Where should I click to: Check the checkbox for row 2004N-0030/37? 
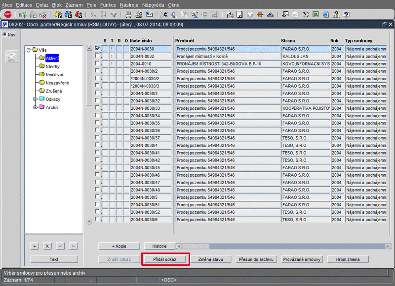pyautogui.click(x=97, y=137)
